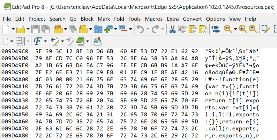277x140 pixels.
Task: Click the Find Previous magnifier icon
Action: click(253, 29)
